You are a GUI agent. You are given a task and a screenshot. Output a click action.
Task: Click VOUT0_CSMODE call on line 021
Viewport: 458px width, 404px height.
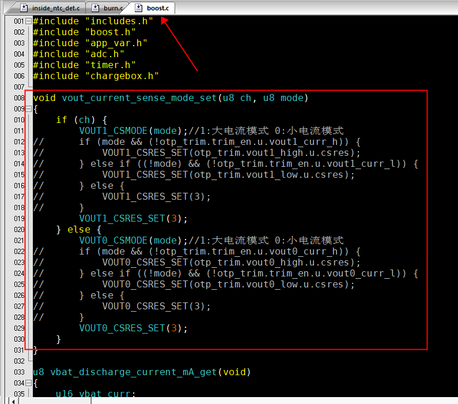coord(113,241)
